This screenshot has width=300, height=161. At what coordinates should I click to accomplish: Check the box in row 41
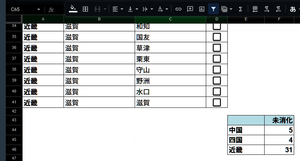pos(217,102)
